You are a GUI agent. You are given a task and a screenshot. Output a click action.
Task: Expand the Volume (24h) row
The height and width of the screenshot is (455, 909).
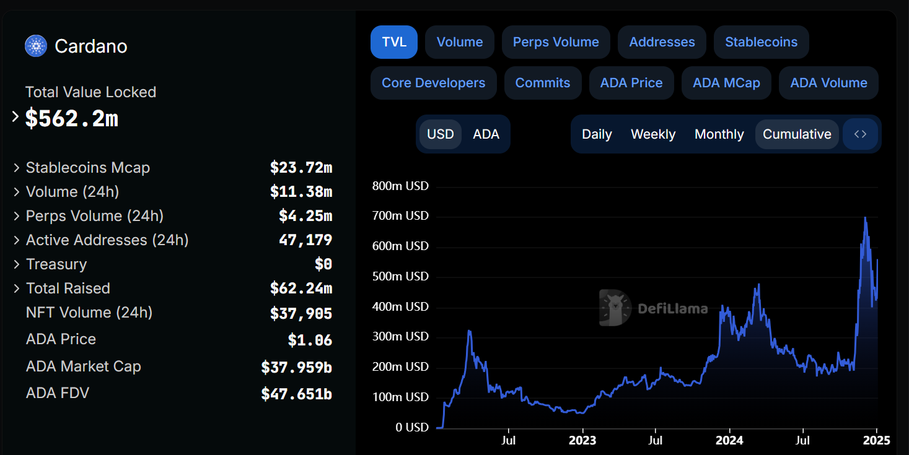pos(17,192)
